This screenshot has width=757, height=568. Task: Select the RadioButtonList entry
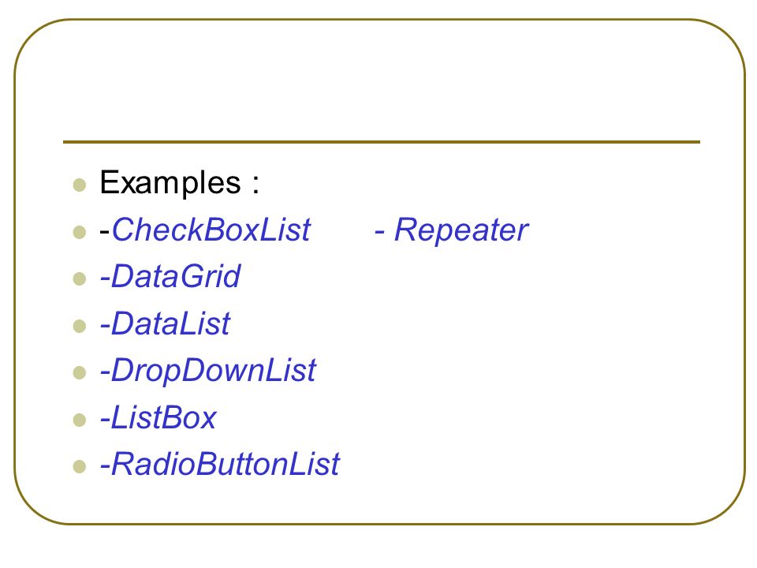[220, 464]
